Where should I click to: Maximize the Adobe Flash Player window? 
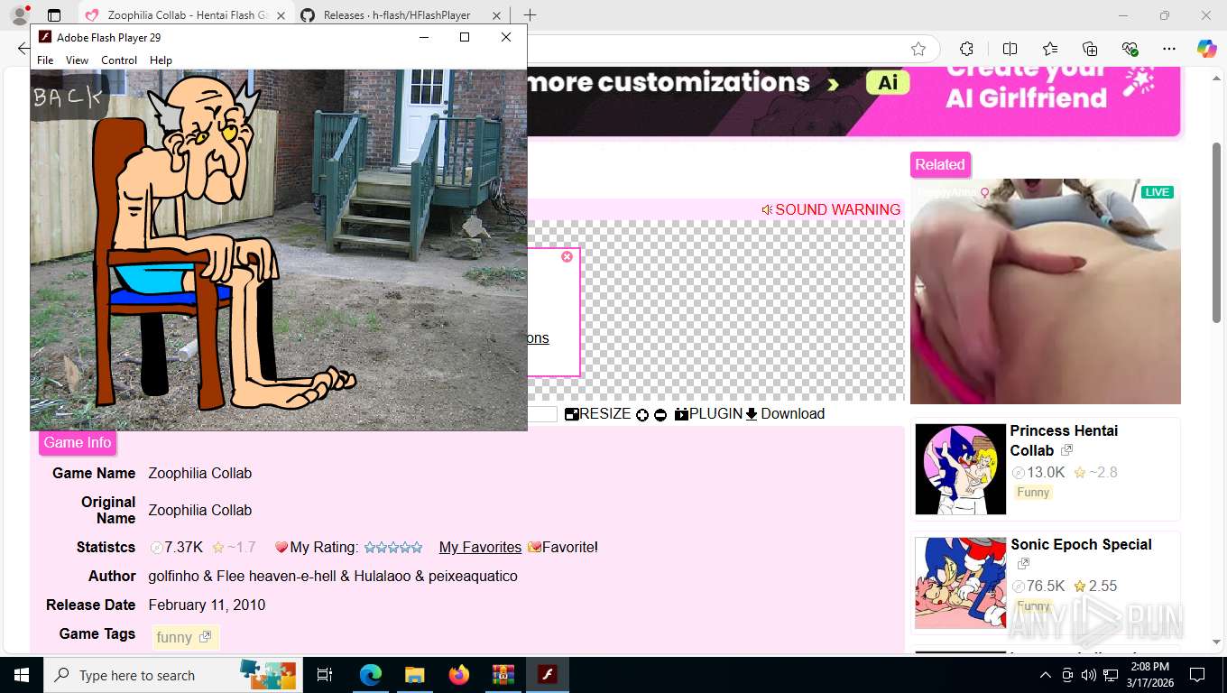click(x=465, y=37)
